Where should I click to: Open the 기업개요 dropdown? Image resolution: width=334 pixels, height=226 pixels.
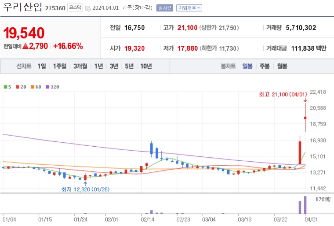(x=189, y=8)
